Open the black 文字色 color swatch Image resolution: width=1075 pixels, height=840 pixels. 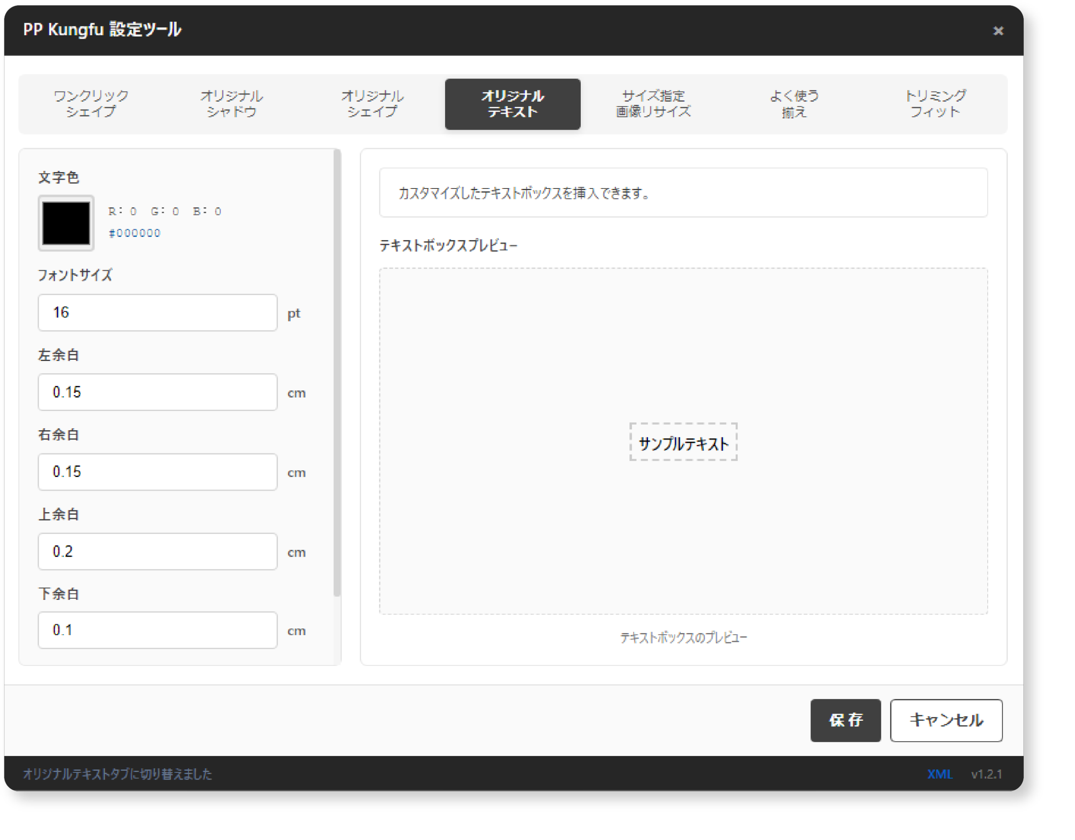point(66,223)
